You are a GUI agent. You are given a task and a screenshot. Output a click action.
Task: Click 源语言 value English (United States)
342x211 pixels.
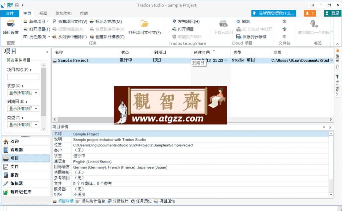pyautogui.click(x=92, y=162)
